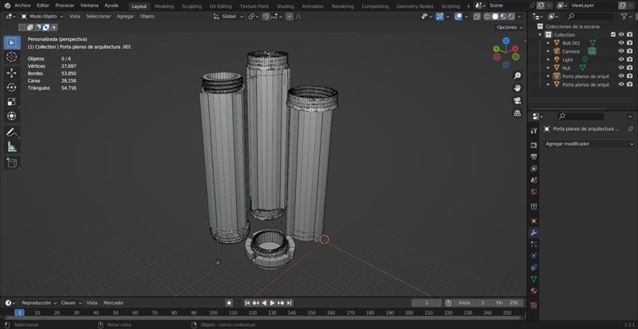638x329 pixels.
Task: Activate the Rotate tool
Action: click(11, 87)
